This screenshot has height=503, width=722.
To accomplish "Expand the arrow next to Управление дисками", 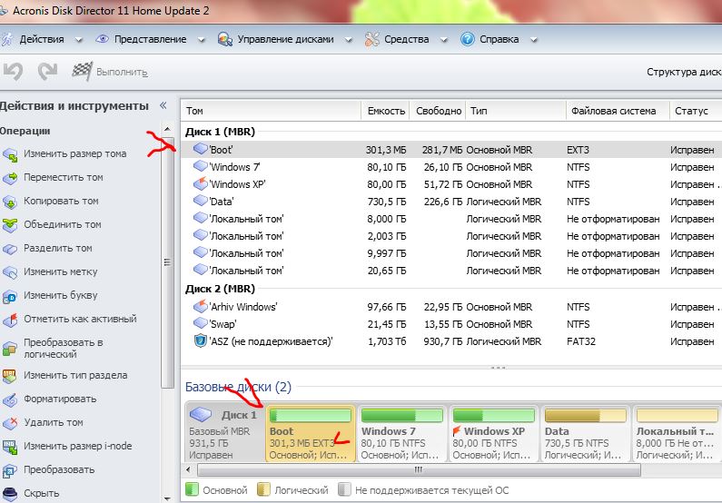I will [349, 40].
